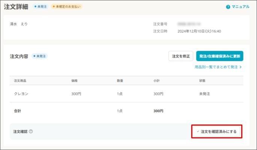
Task: Click the chevron arrow after 用品別一覧でまとめて発注
Action: click(x=240, y=67)
